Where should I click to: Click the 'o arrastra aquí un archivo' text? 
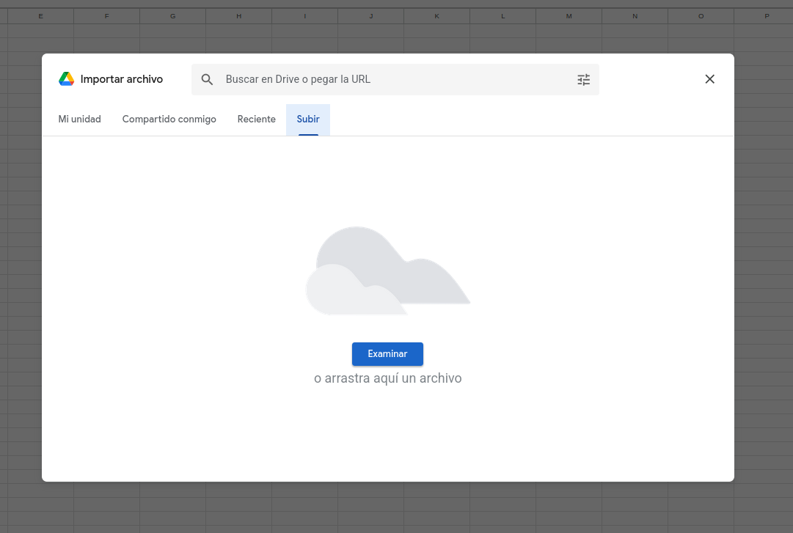(x=388, y=378)
